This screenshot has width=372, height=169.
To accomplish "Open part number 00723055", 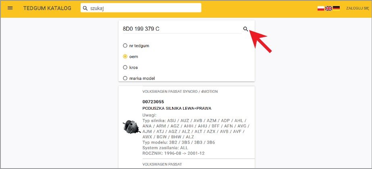I will 153,102.
